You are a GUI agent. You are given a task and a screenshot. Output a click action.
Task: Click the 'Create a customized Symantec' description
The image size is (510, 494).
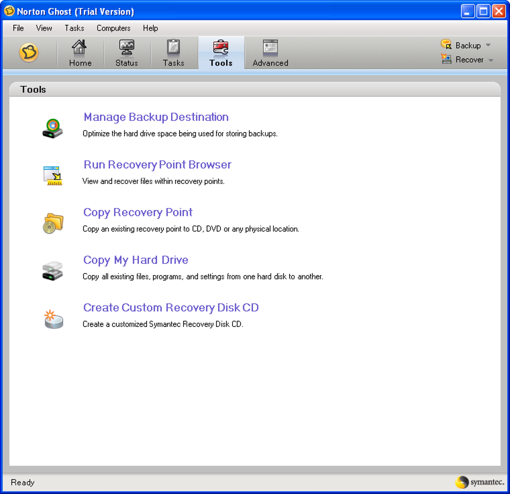point(163,324)
